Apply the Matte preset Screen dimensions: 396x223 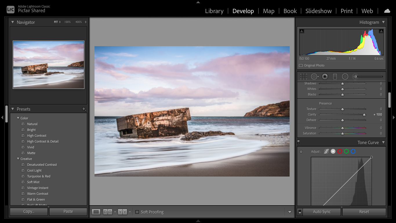point(31,153)
